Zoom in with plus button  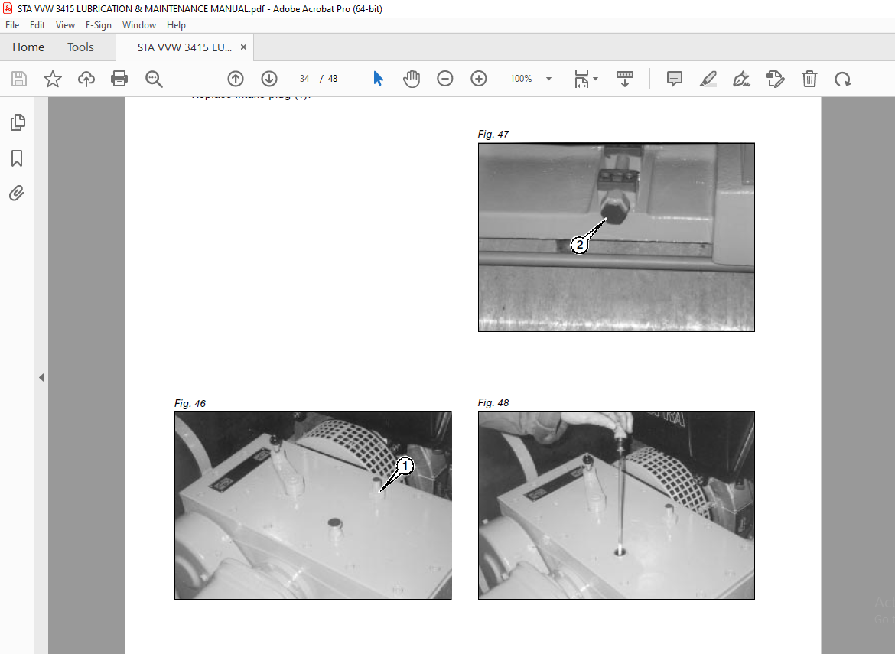pyautogui.click(x=478, y=79)
